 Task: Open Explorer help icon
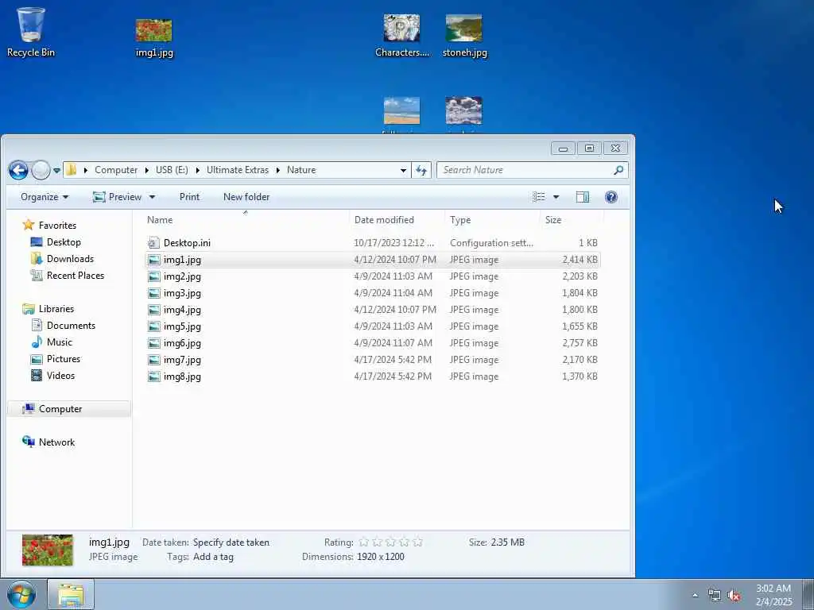point(611,197)
